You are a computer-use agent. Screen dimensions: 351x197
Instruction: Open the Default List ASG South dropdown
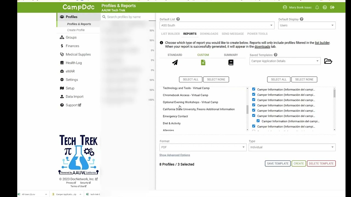tap(217, 25)
